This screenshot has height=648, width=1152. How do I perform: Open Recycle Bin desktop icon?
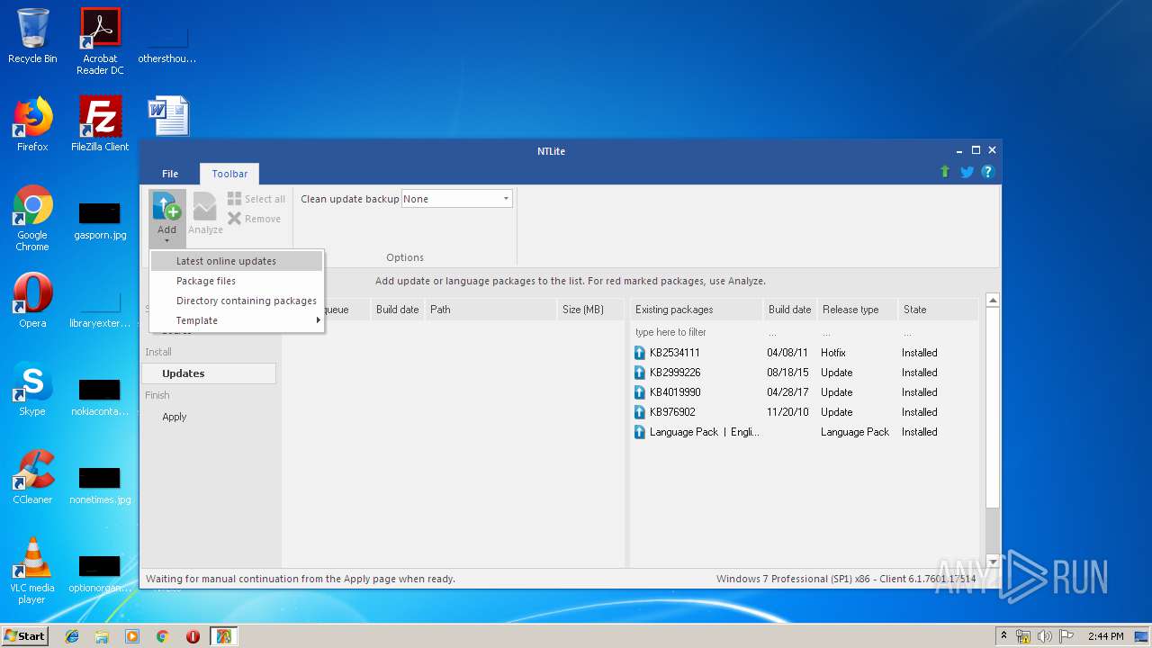pos(32,36)
